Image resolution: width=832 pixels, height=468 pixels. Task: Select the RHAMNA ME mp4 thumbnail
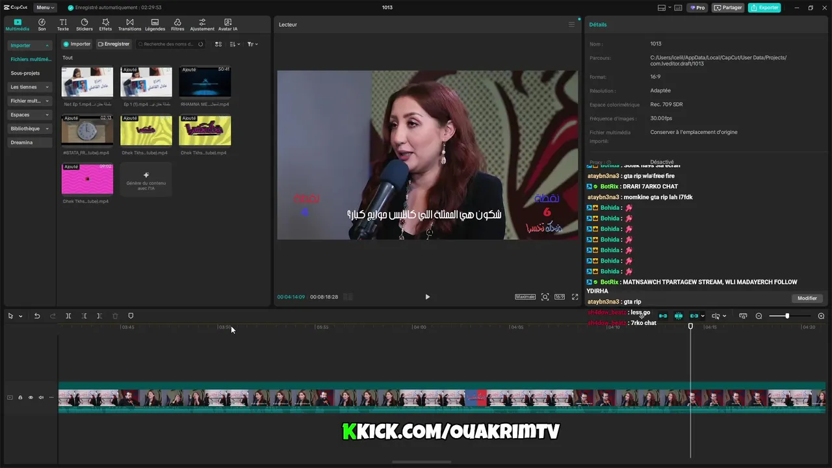point(205,83)
